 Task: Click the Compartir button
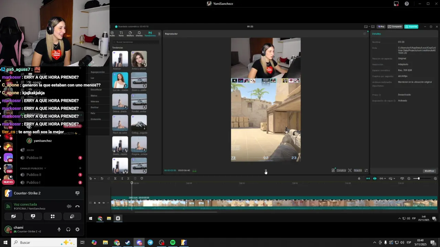395,26
